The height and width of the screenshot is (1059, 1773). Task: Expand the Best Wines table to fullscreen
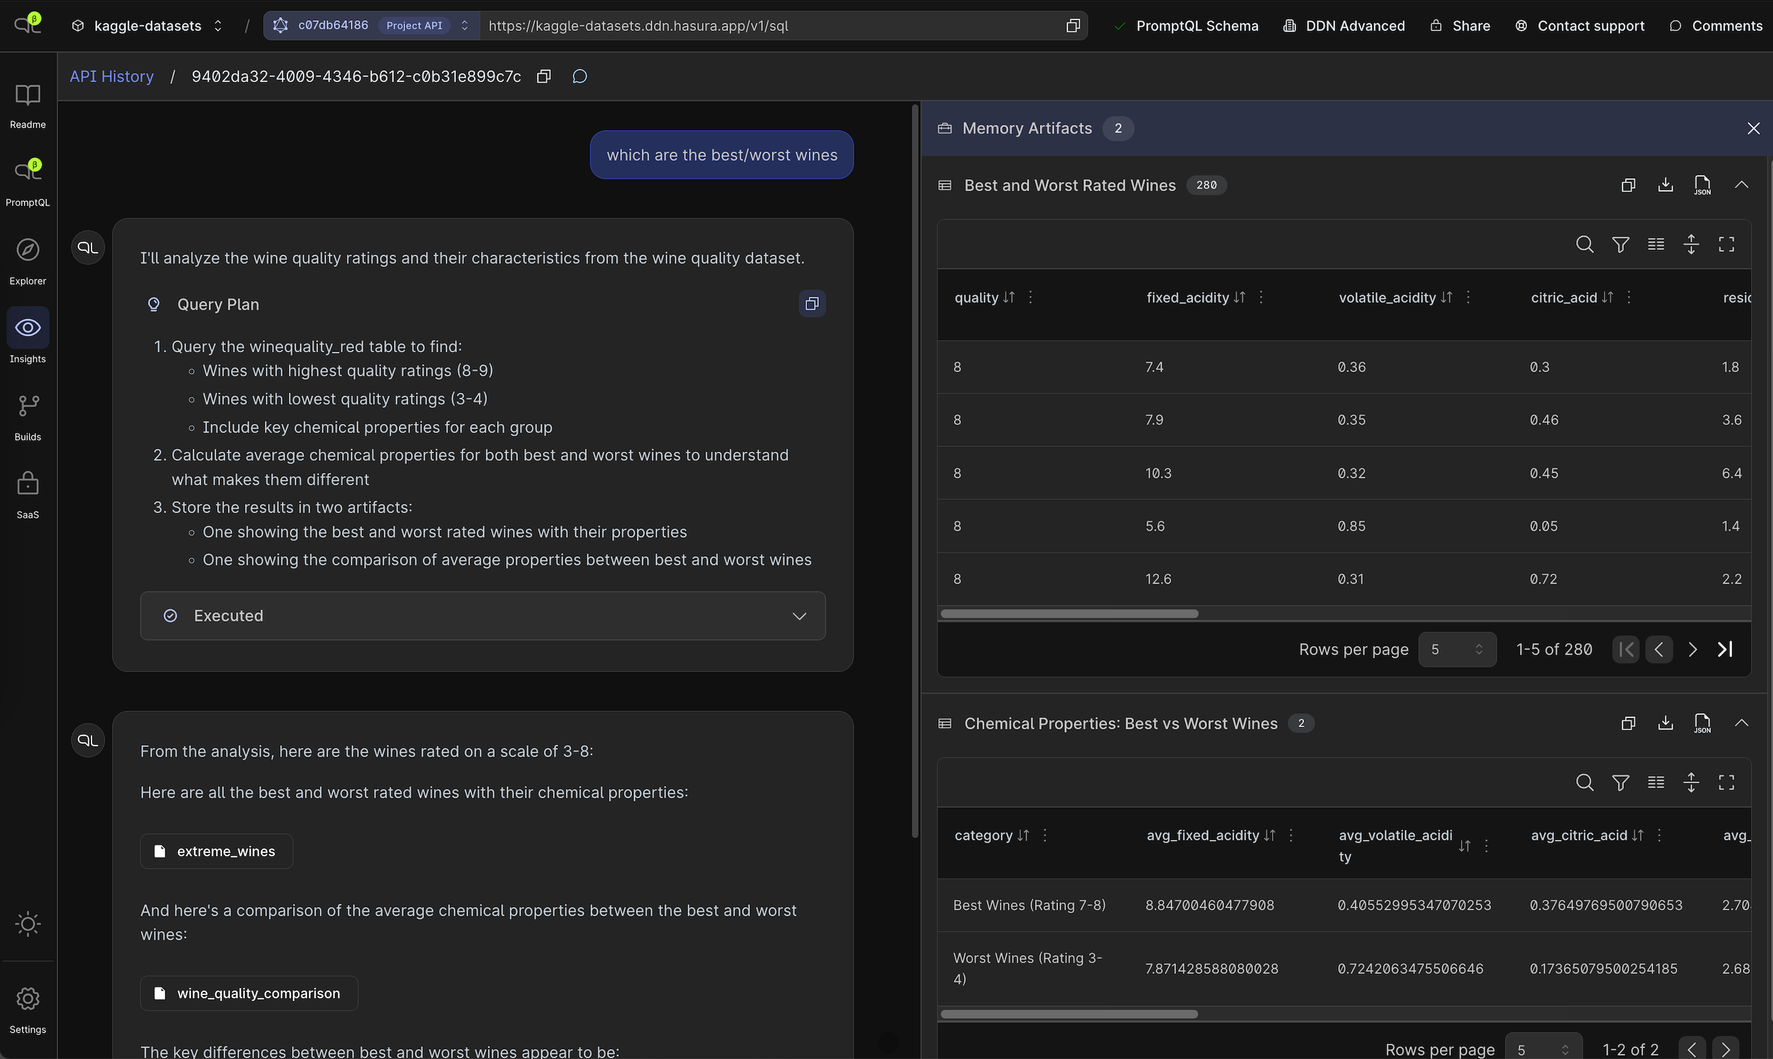tap(1726, 244)
